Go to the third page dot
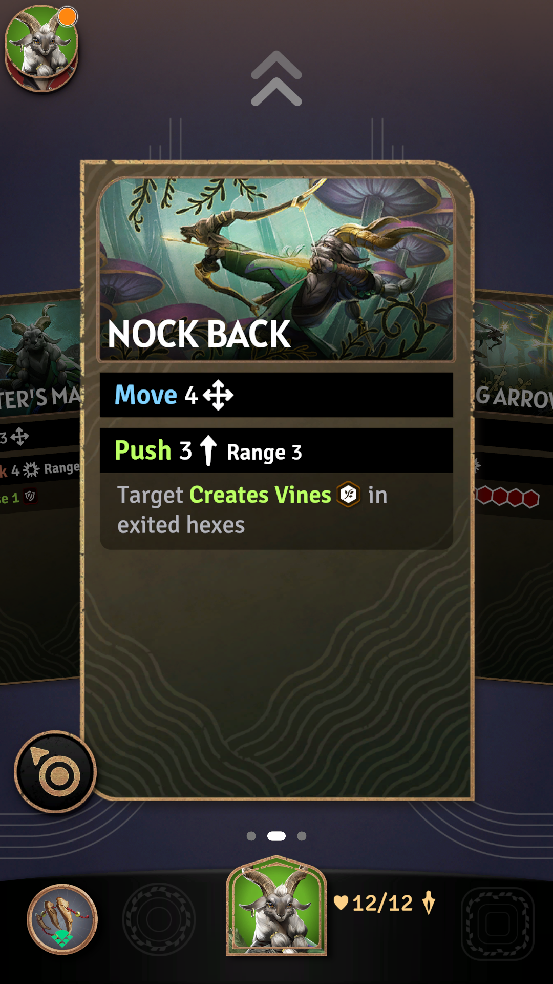Viewport: 553px width, 984px height. pos(302,836)
